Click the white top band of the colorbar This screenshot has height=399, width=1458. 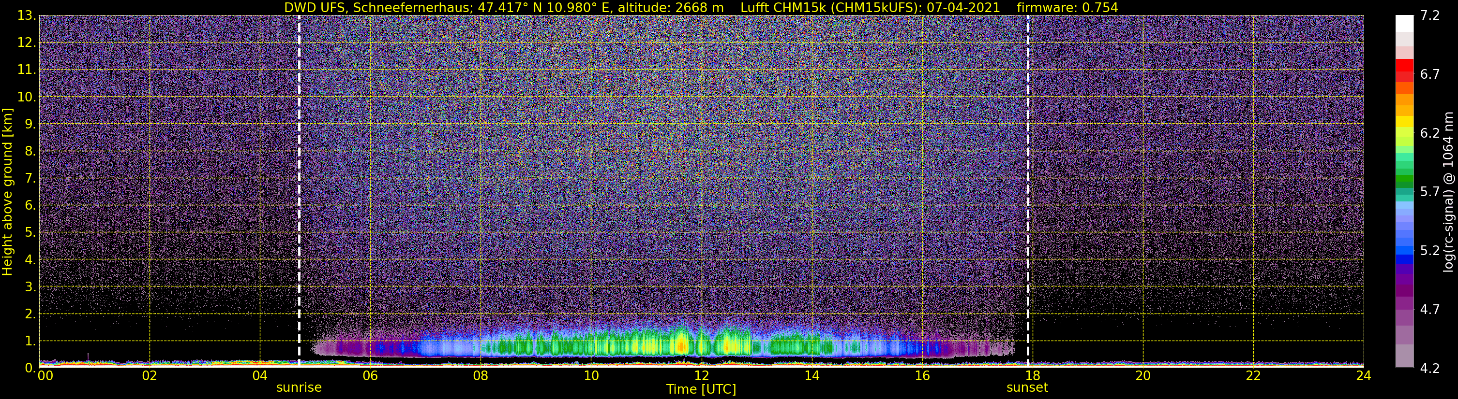pos(1404,23)
